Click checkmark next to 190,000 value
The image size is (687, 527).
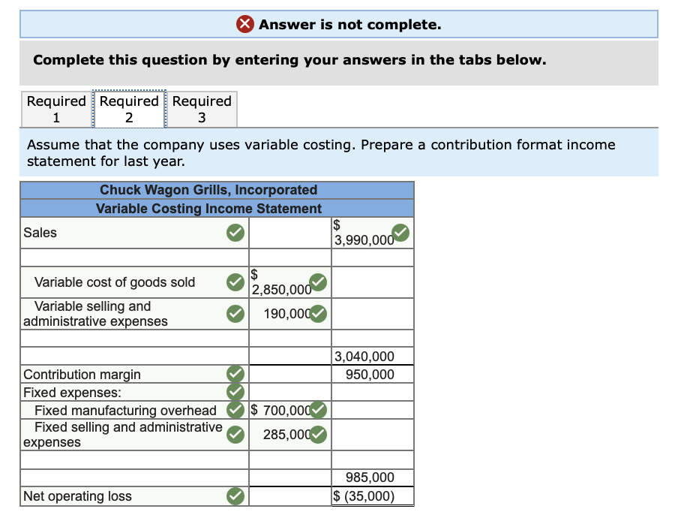(318, 314)
